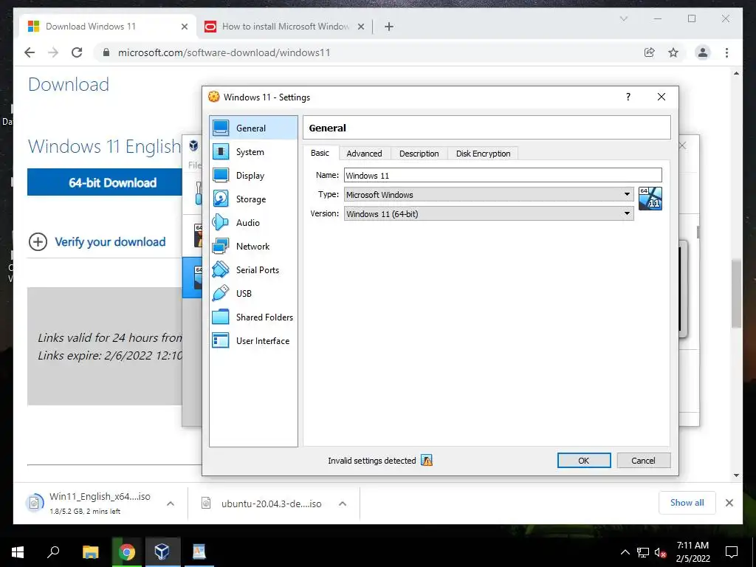Click the settings dialog help question mark
The width and height of the screenshot is (756, 567).
point(628,97)
